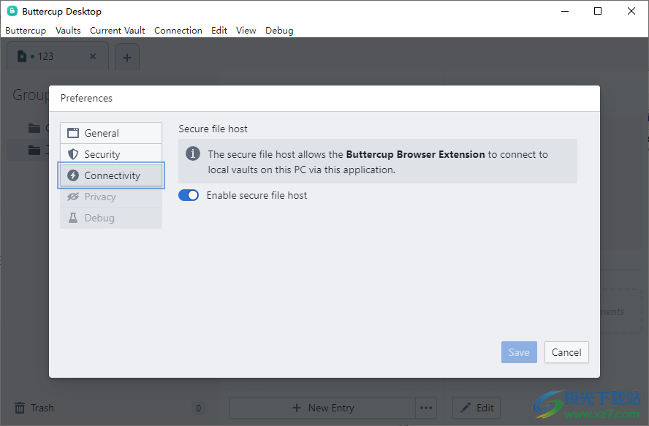The width and height of the screenshot is (649, 426).
Task: Click the Trash bin icon
Action: click(20, 408)
